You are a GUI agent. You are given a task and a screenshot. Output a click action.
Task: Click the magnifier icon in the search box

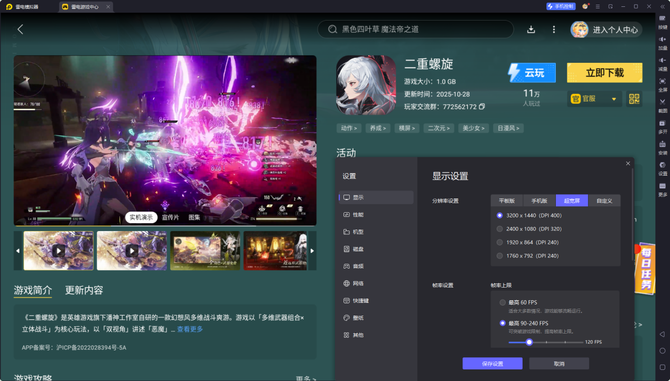point(332,30)
